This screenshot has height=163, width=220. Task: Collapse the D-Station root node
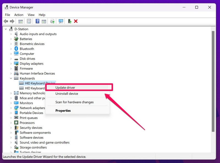tap(6, 29)
